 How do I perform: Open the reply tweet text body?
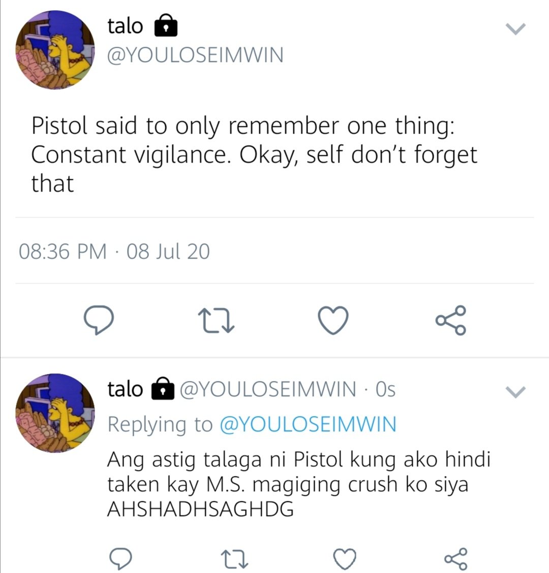click(298, 484)
